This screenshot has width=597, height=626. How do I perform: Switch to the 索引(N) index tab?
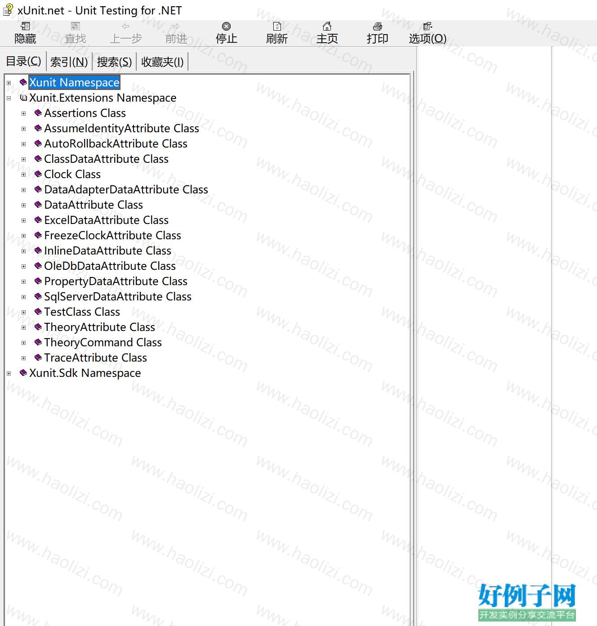[x=69, y=62]
